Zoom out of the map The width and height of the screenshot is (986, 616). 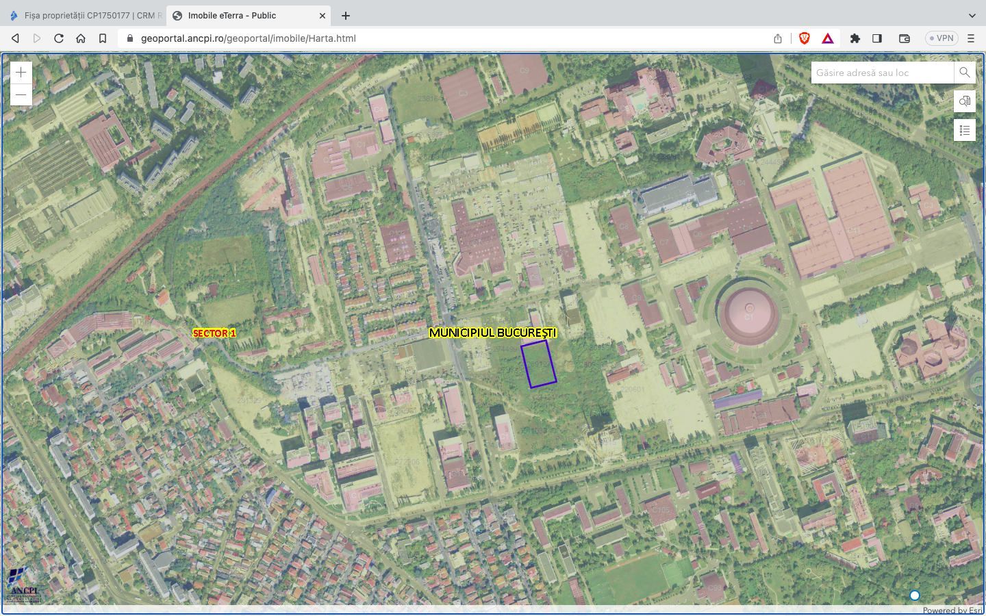(x=21, y=94)
